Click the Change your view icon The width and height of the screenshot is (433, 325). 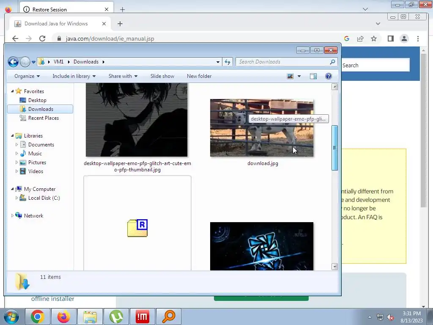[290, 76]
